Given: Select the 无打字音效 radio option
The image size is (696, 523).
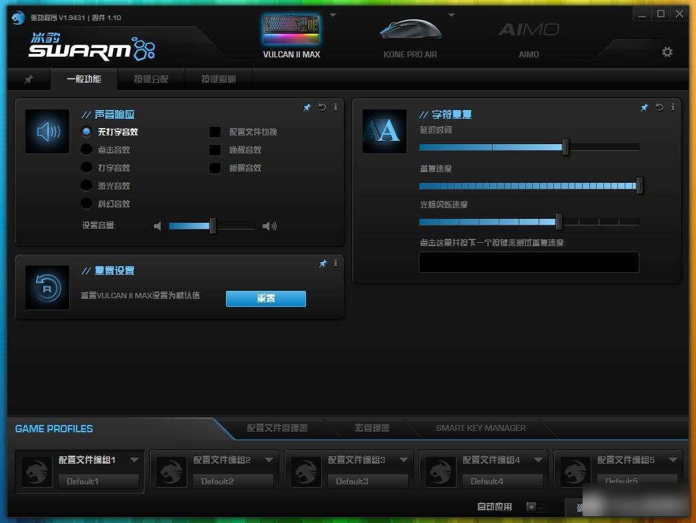Looking at the screenshot, I should click(87, 132).
